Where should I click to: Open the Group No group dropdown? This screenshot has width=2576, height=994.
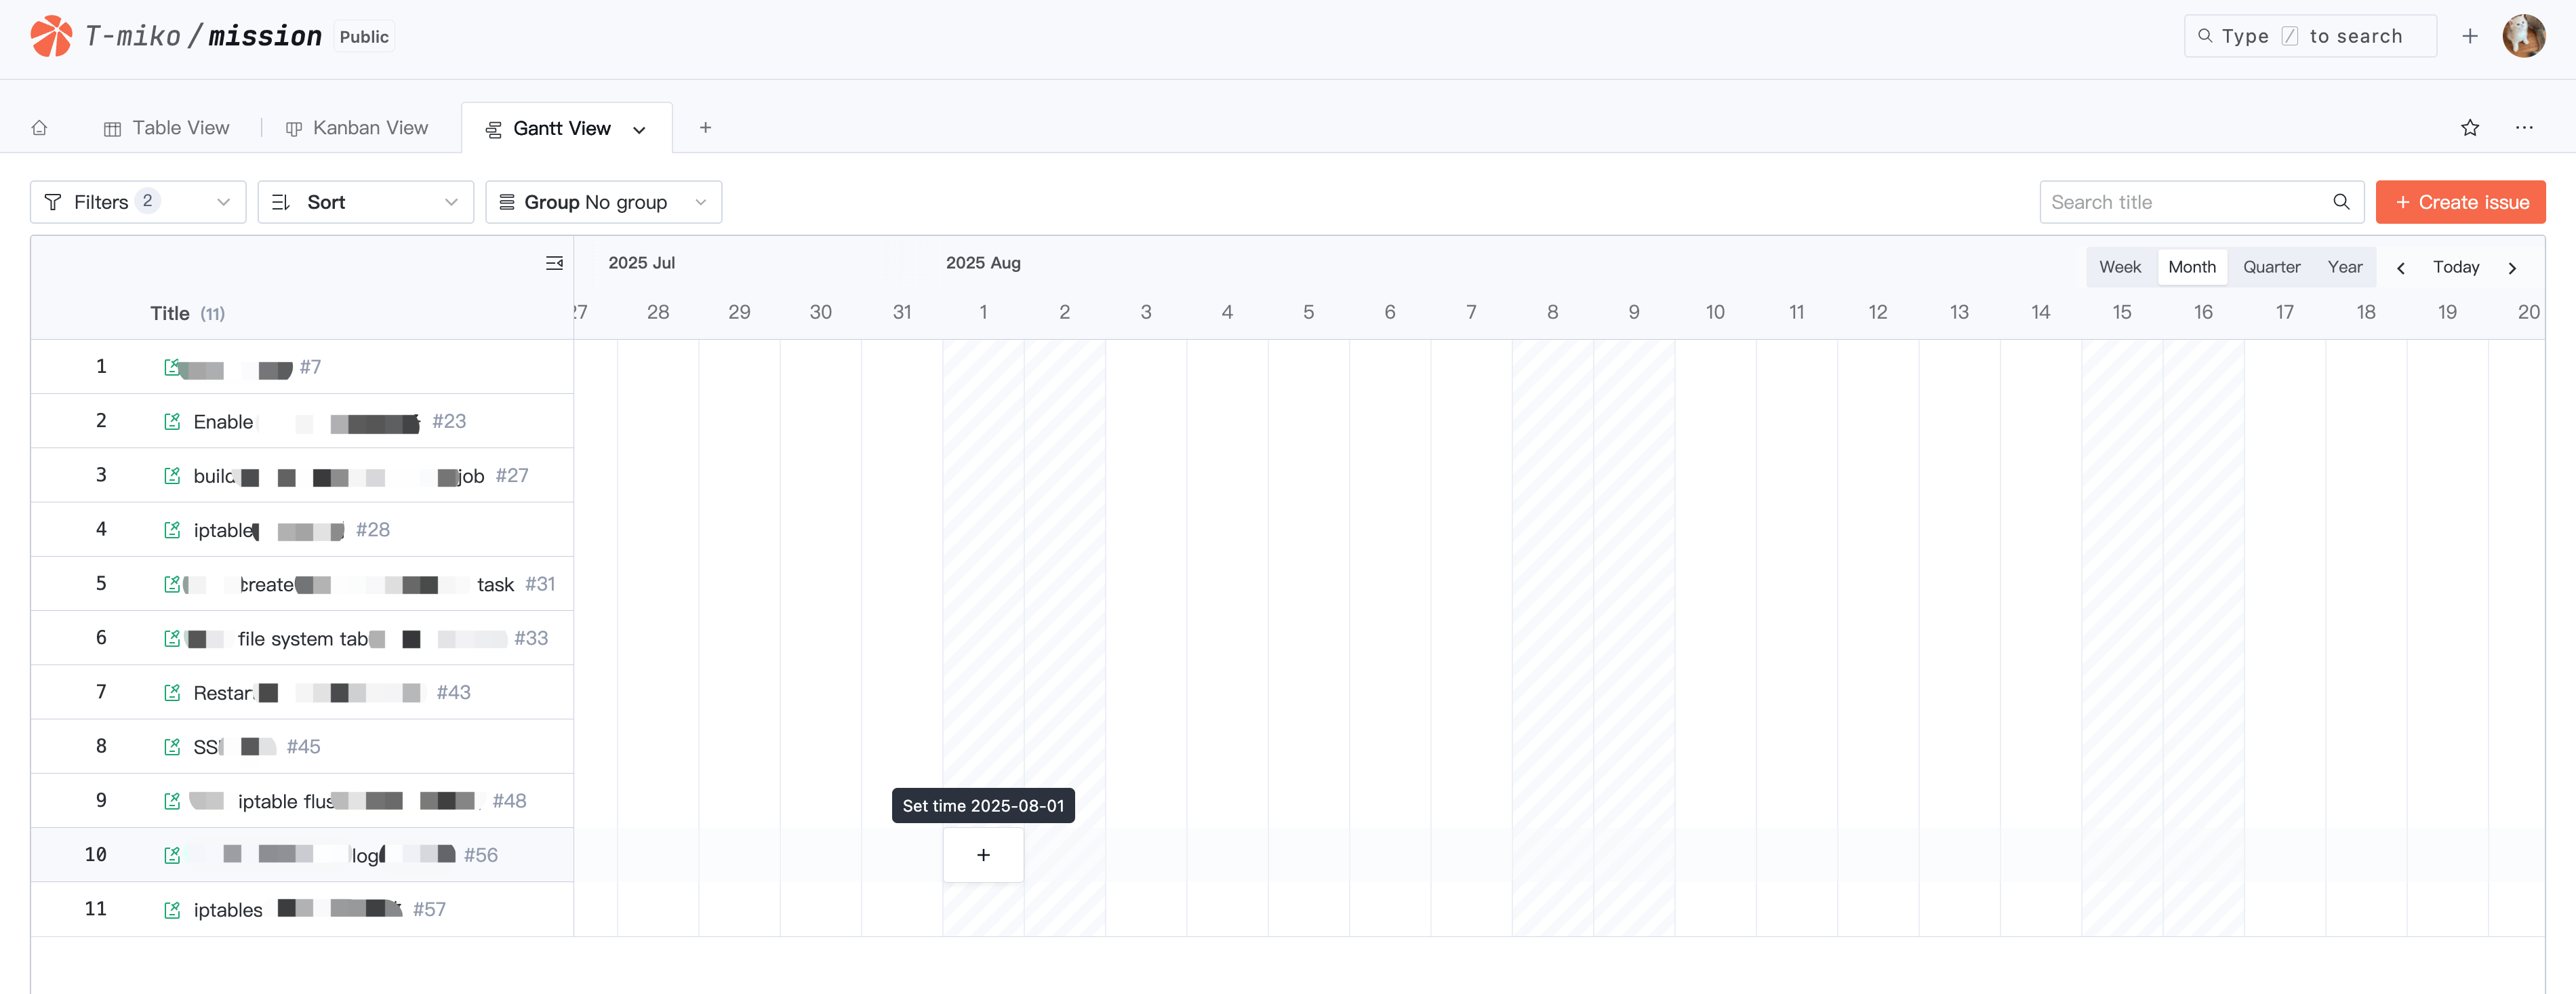pos(603,202)
